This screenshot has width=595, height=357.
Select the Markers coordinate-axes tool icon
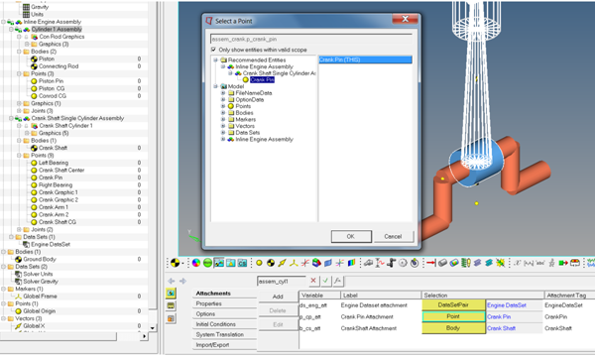point(294,263)
